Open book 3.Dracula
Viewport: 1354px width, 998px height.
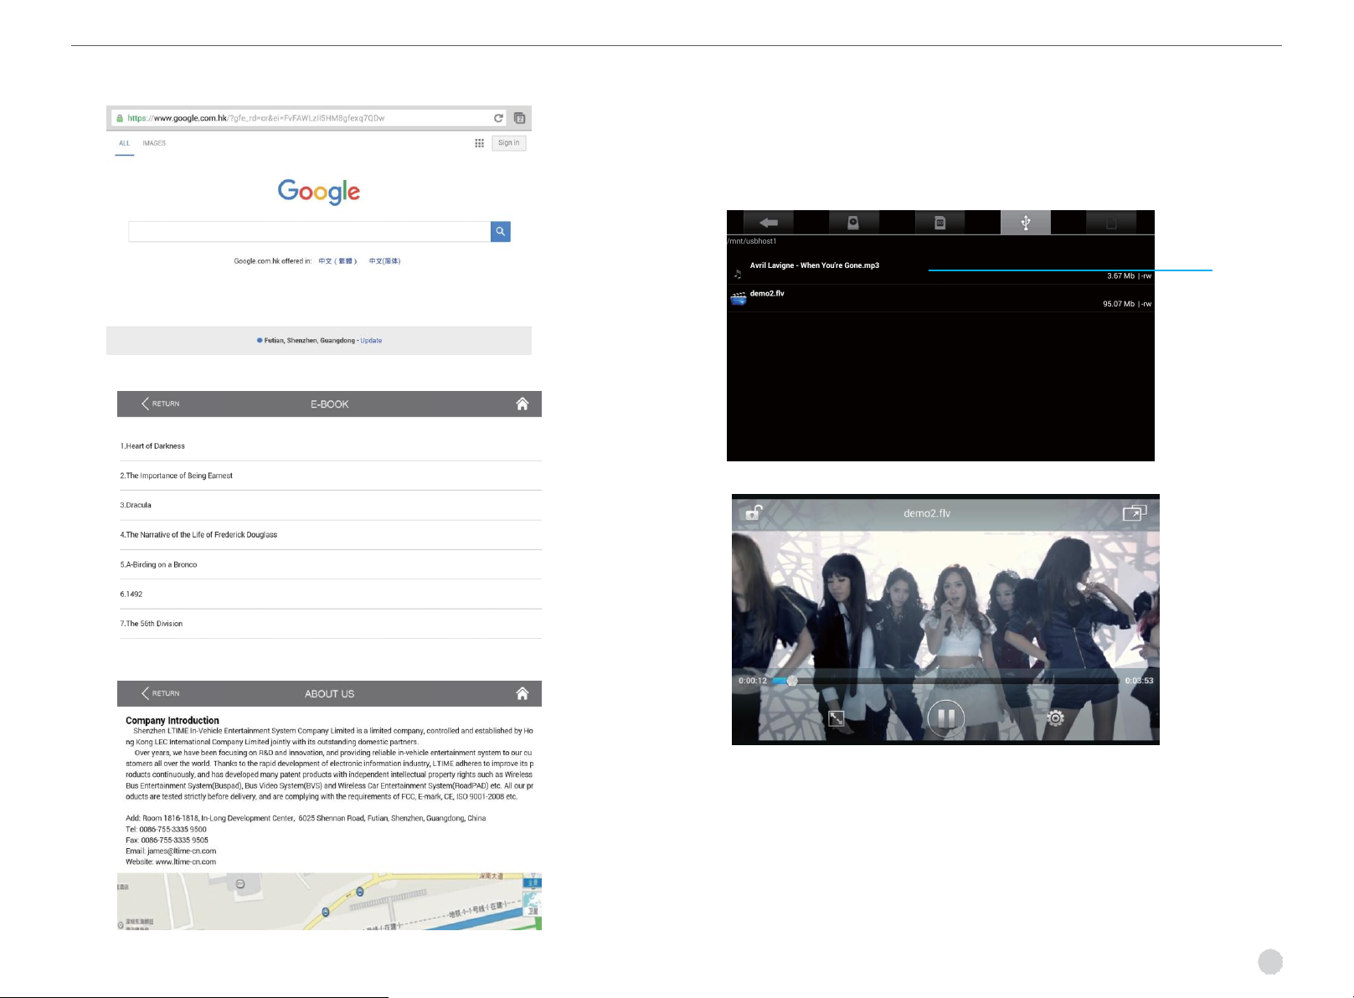pyautogui.click(x=329, y=505)
